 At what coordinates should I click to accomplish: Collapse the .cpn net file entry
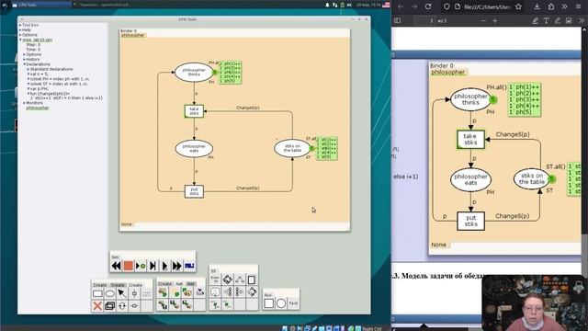tap(20, 40)
